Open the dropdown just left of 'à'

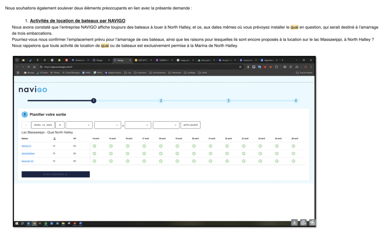(x=107, y=125)
